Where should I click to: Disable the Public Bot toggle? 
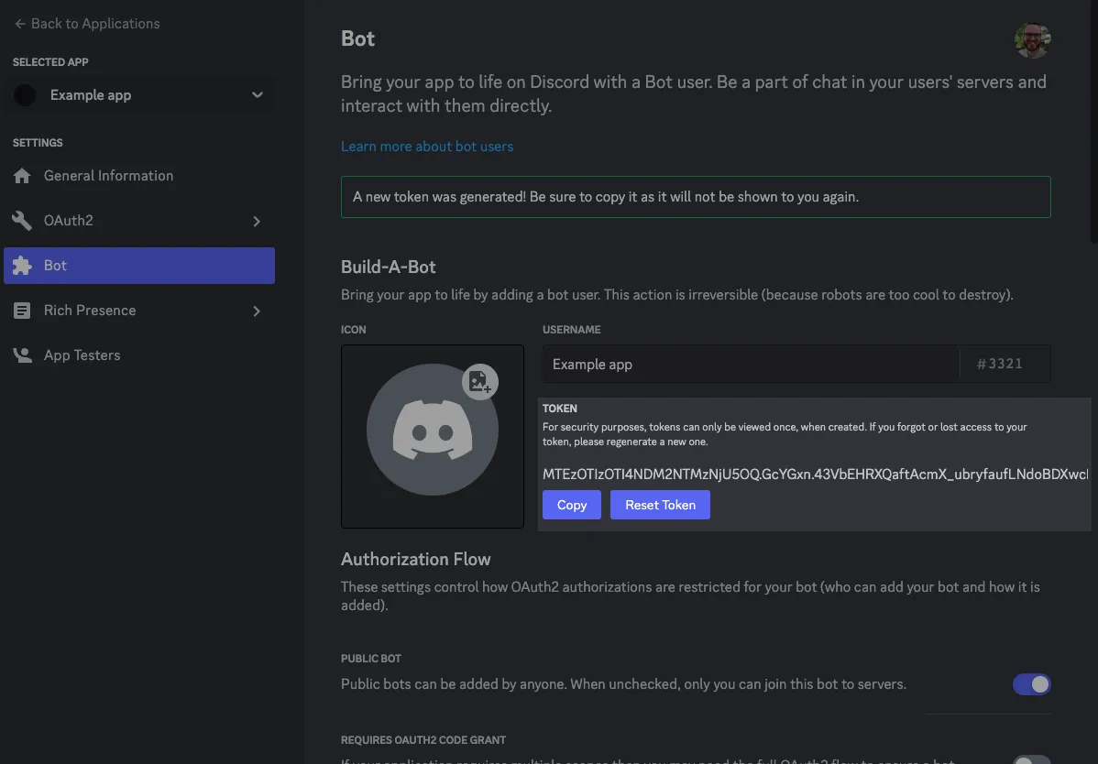[x=1031, y=684]
